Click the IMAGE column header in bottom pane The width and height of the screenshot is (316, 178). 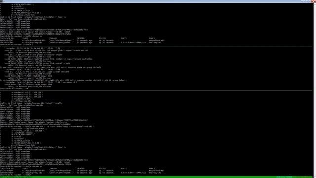25,168
